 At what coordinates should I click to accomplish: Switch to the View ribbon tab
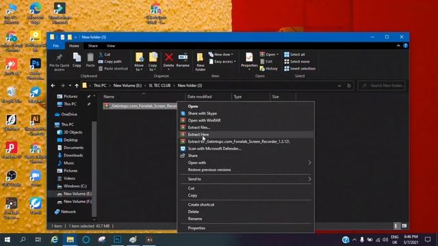(111, 46)
